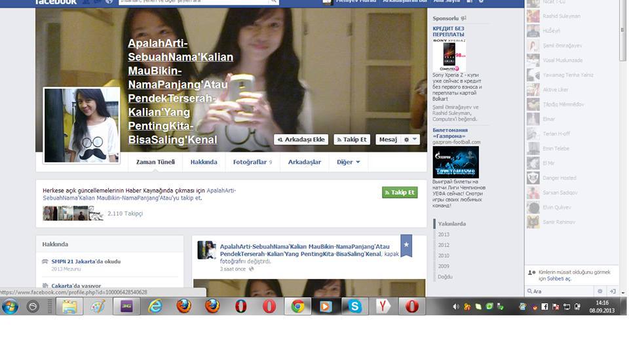Open the account settings gear in the blue top bar
The width and height of the screenshot is (629, 353).
pos(482,1)
